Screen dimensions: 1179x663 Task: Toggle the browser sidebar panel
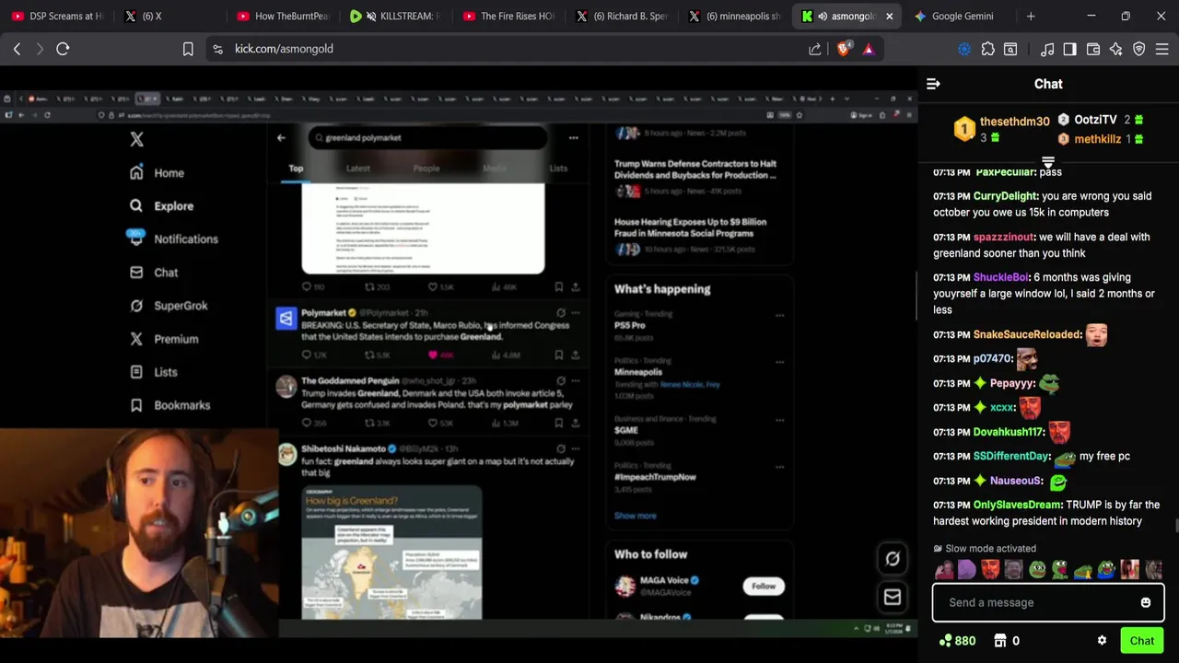pyautogui.click(x=1069, y=49)
